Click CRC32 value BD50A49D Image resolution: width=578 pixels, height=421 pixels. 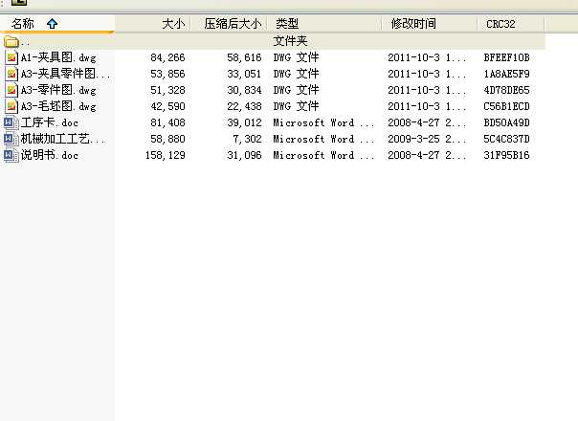[x=506, y=122]
